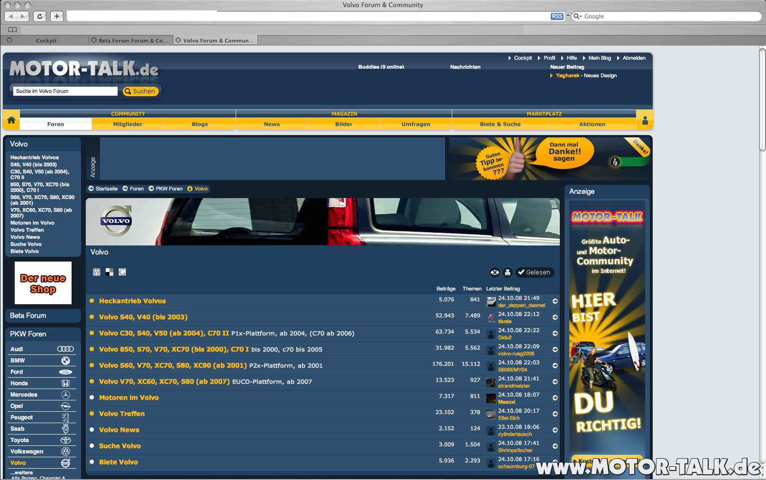Click the Safari back navigation arrow

pos(11,16)
